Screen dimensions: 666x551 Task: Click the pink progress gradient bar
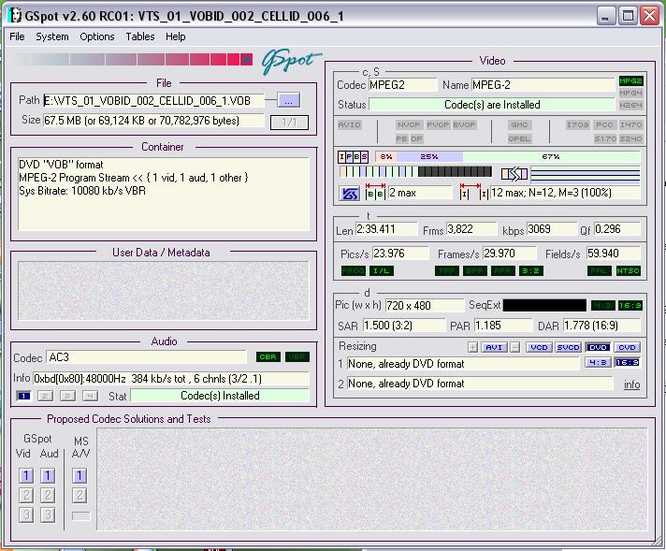click(133, 59)
